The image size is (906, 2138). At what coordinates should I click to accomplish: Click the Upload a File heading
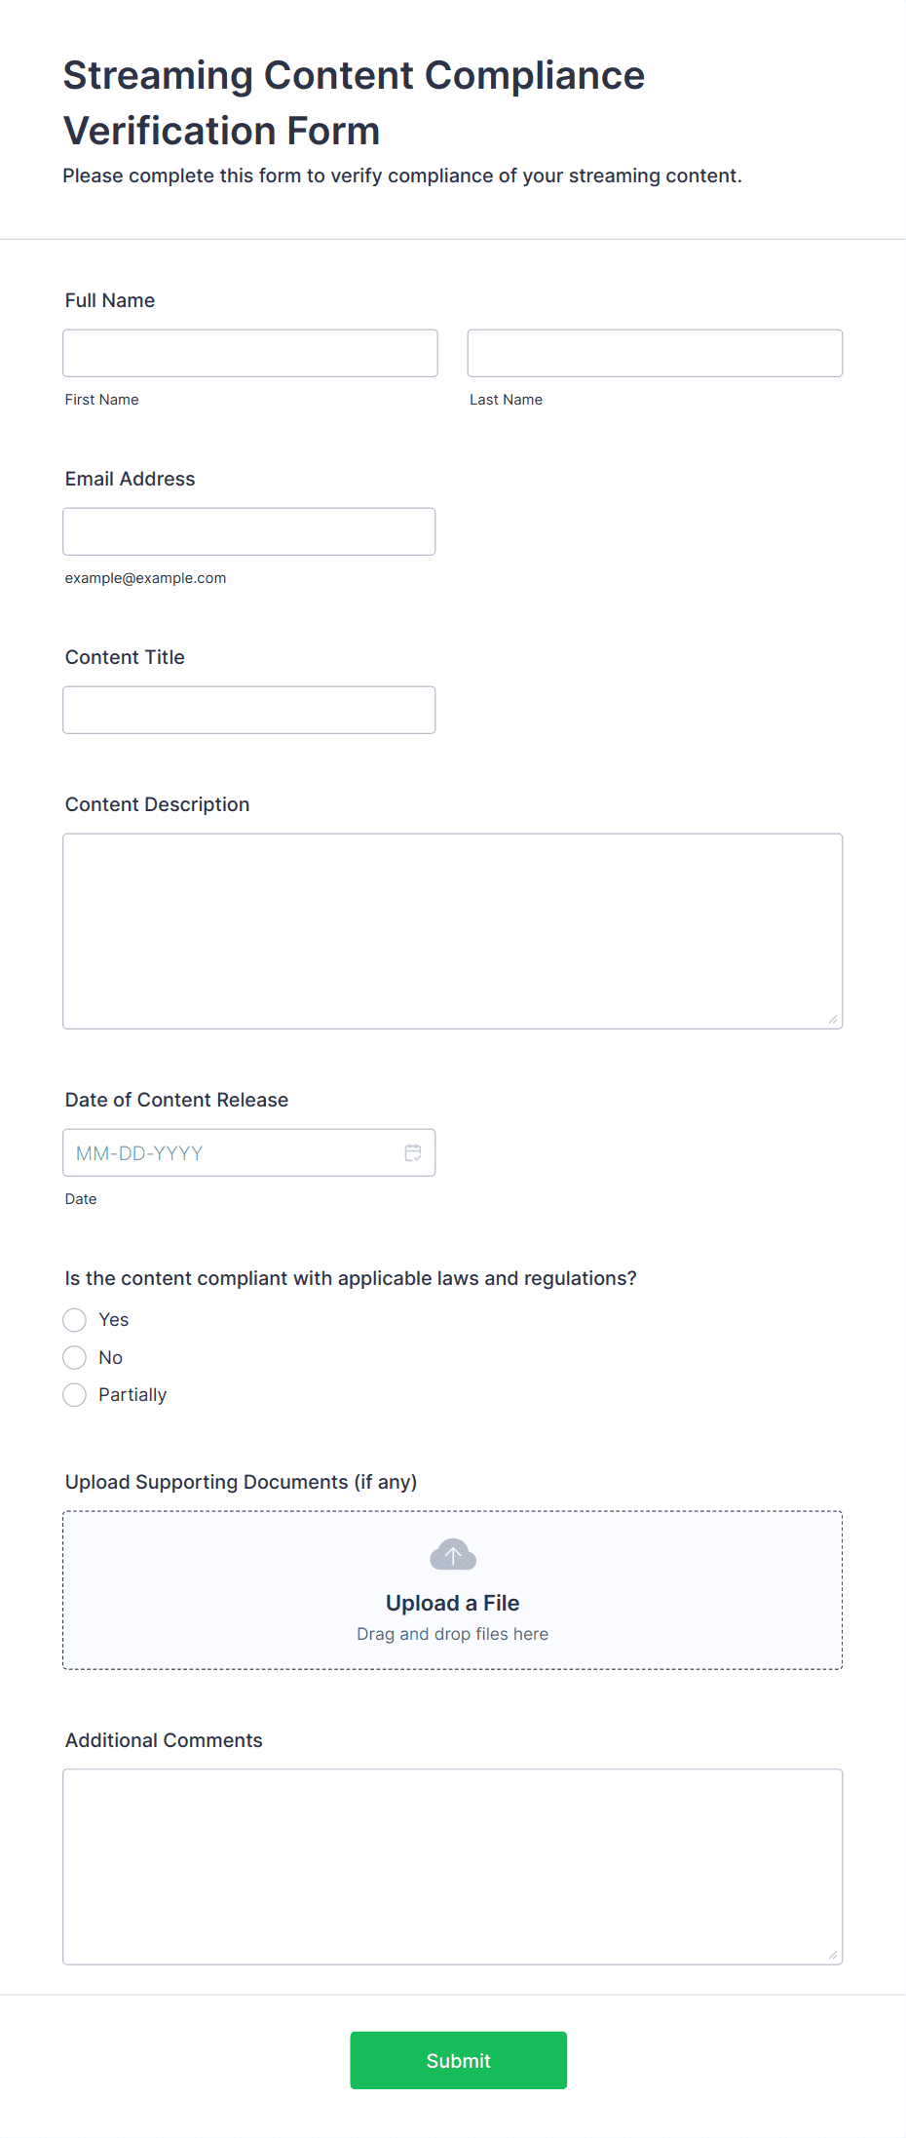[x=453, y=1603]
